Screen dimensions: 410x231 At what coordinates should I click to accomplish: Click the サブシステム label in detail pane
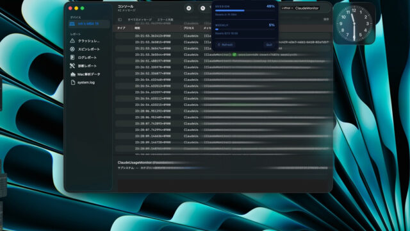(126, 168)
